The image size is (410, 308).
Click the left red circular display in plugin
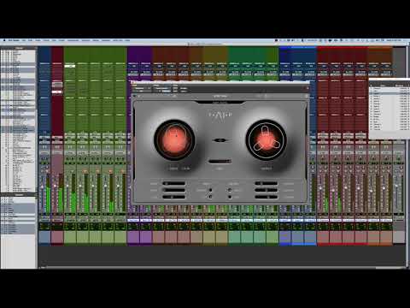(x=174, y=139)
